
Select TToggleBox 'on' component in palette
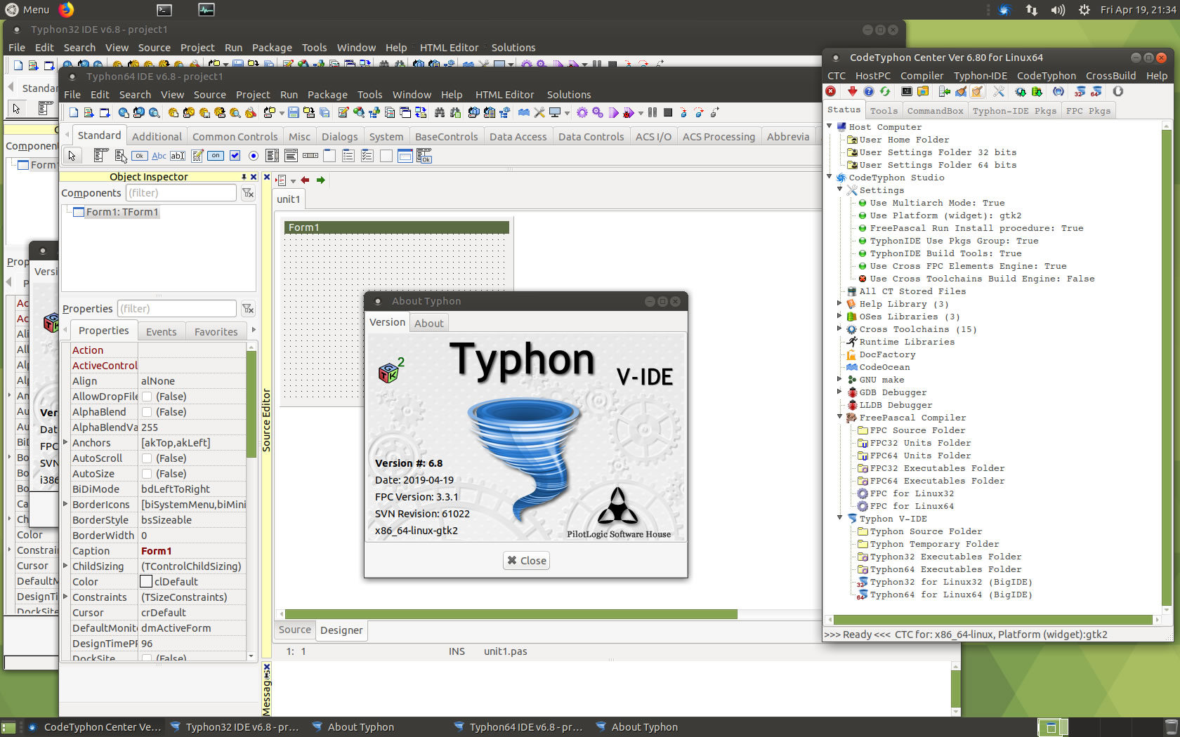(216, 156)
